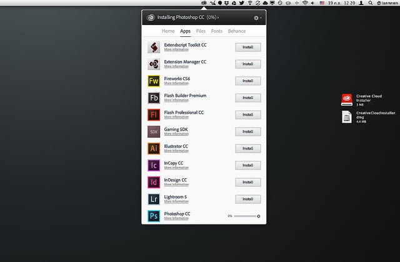400x262 pixels.
Task: Open the Dropbox menu bar icon
Action: coord(226,3)
